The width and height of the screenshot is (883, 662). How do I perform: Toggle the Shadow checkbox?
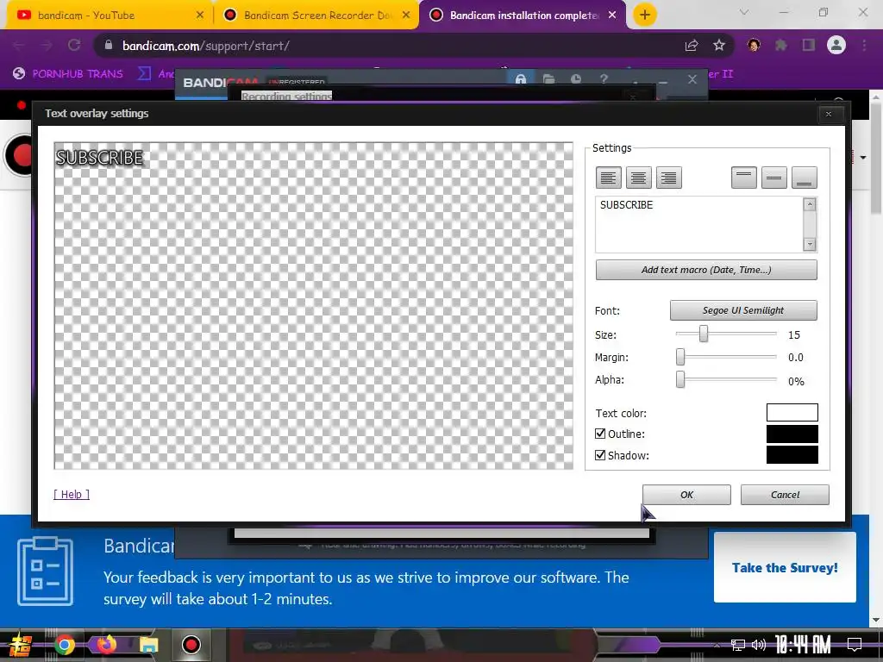click(x=600, y=455)
